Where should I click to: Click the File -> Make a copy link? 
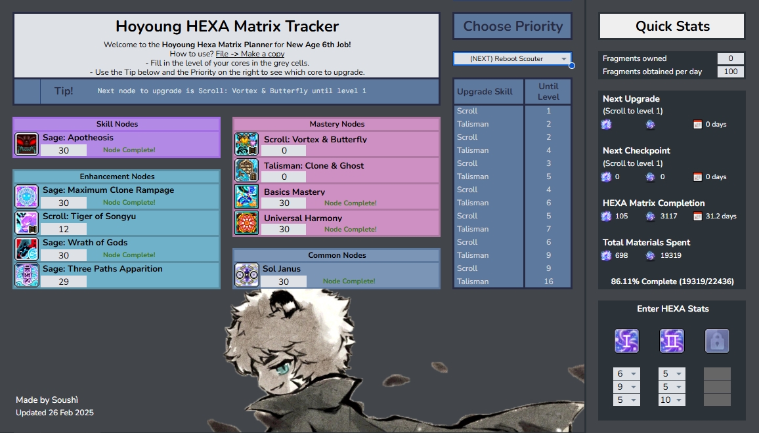tap(250, 54)
